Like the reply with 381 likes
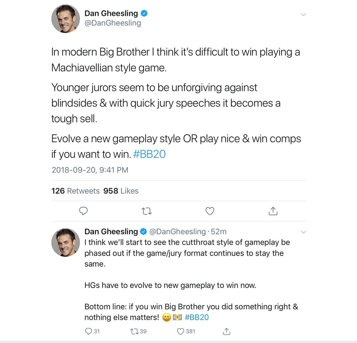 180,331
